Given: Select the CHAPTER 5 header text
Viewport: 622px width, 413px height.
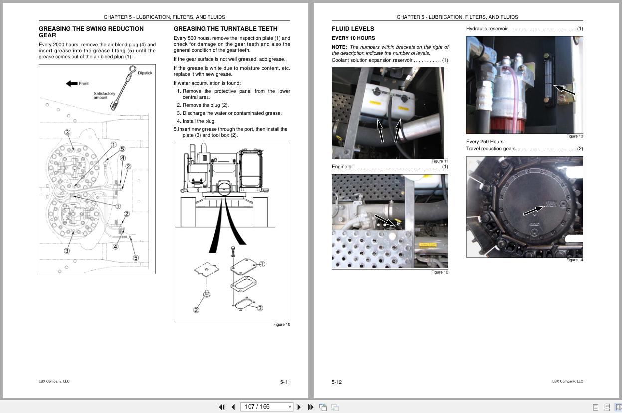Looking at the screenshot, I should (165, 17).
